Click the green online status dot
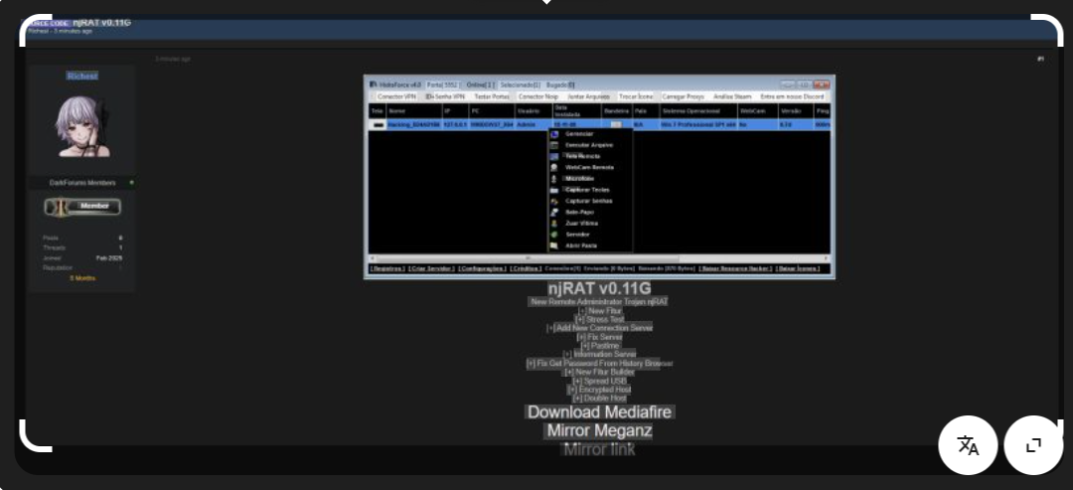 click(x=131, y=183)
